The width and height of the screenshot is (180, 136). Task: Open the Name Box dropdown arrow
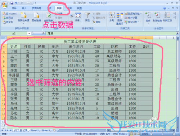[29, 33]
